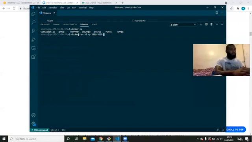This screenshot has height=142, width=252.
Task: Open Zoom from the taskbar
Action: pyautogui.click(x=125, y=138)
